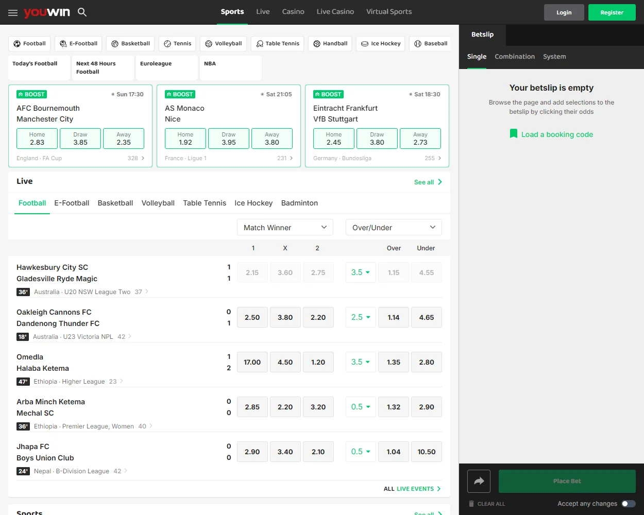Pick the 17.00 odds for Omedla
Viewport: 644px width, 515px height.
[252, 362]
